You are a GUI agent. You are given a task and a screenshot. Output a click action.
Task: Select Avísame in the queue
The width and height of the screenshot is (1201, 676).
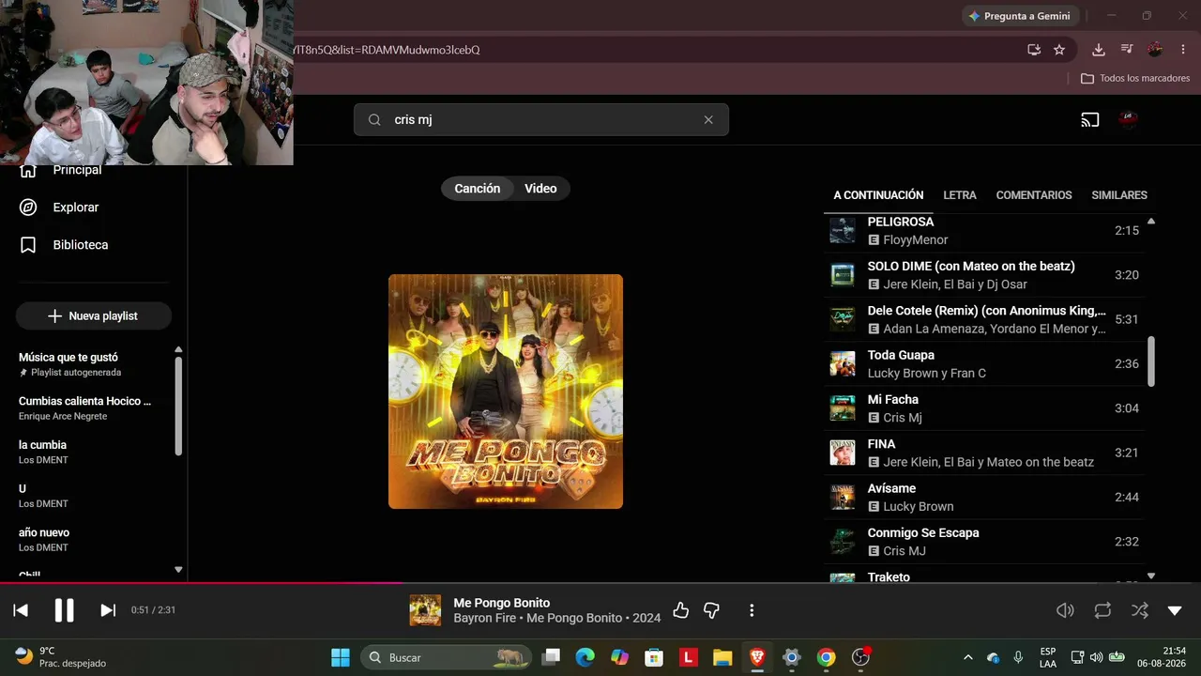point(984,497)
